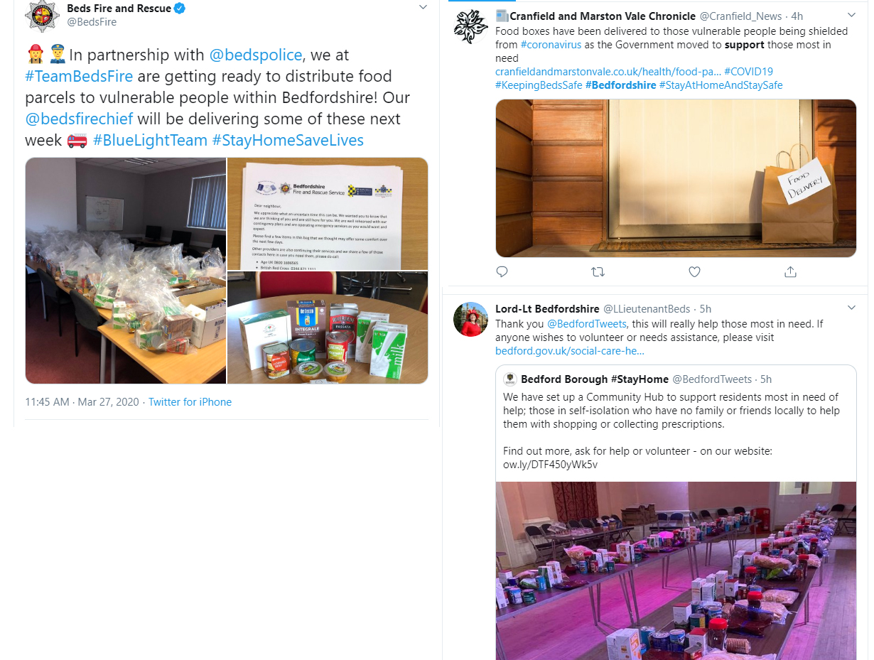
Task: Retweet the Cranfield and Marston Vale Chronicle post
Action: click(598, 271)
